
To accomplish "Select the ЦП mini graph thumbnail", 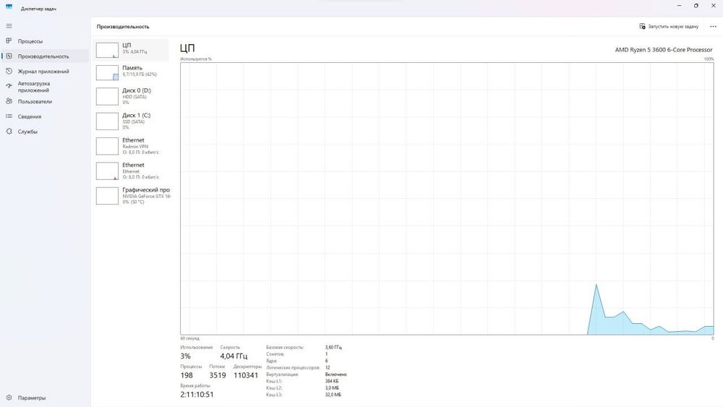I will [x=107, y=50].
